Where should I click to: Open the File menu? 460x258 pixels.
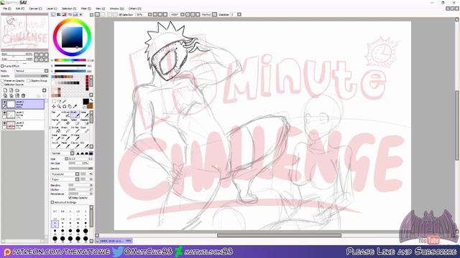pyautogui.click(x=6, y=9)
